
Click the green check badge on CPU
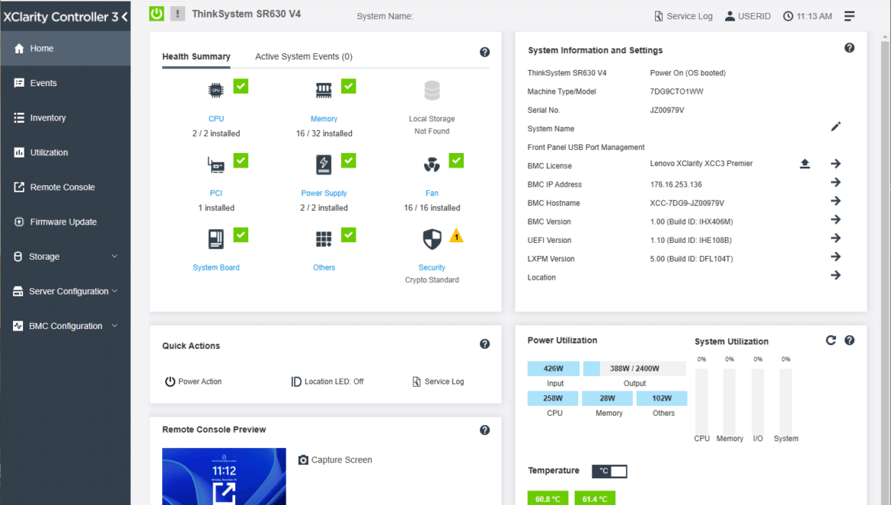241,86
